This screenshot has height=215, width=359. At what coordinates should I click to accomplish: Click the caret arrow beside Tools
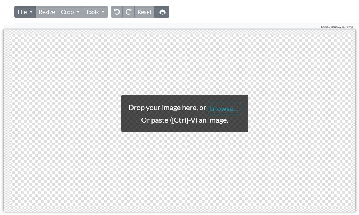click(x=103, y=12)
